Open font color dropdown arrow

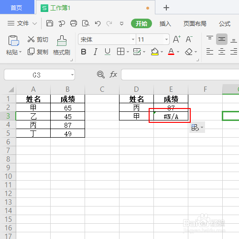click(x=178, y=52)
